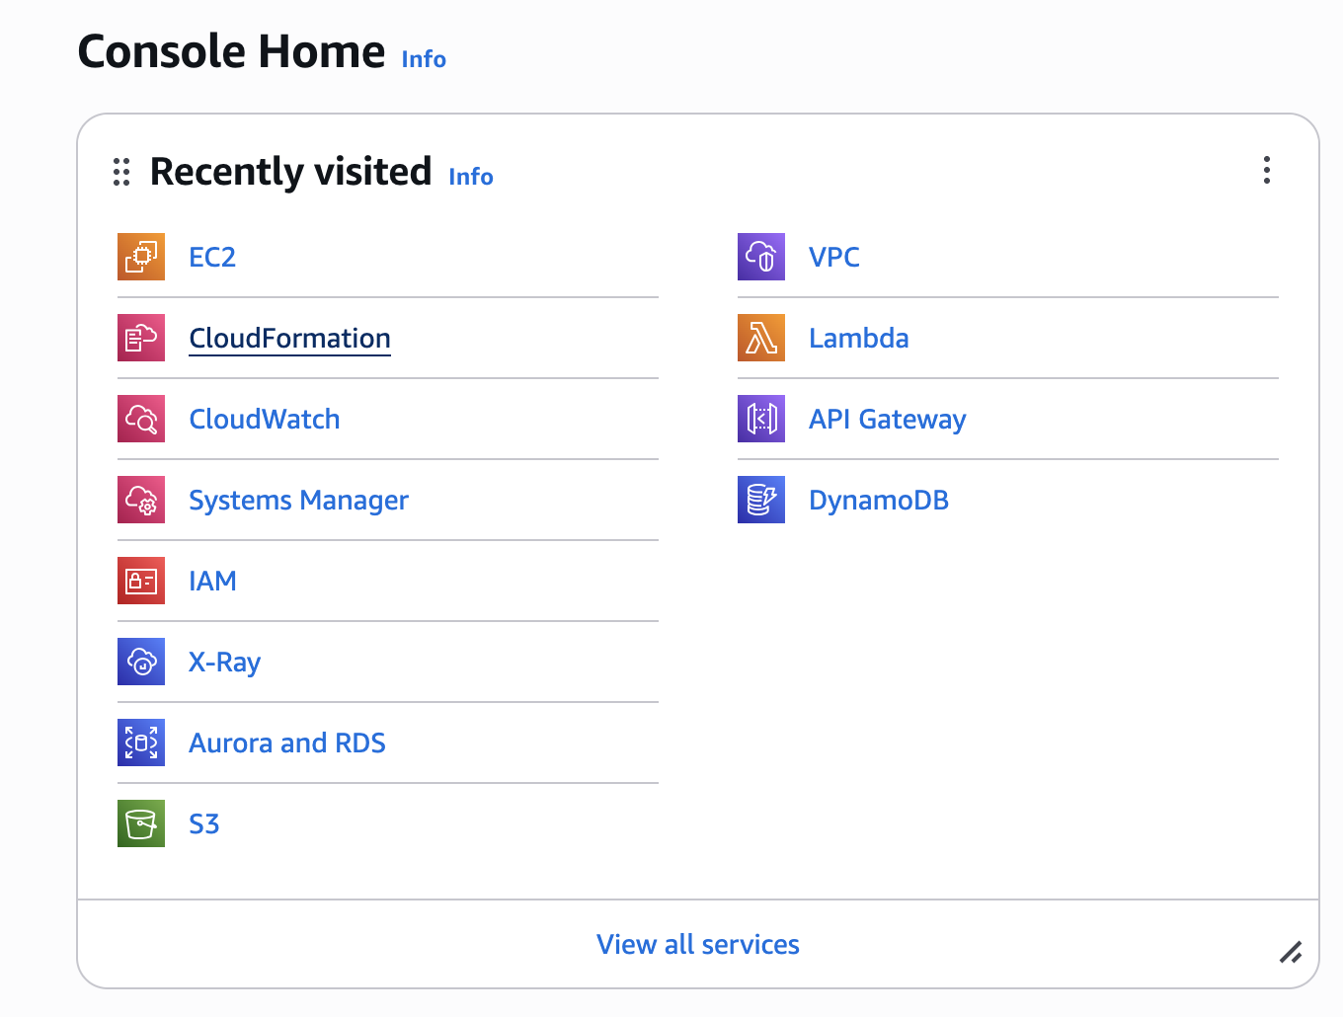1343x1017 pixels.
Task: Click the Lambda service icon
Action: (760, 338)
